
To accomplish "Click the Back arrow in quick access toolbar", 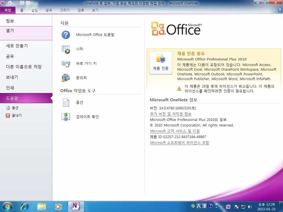I will click(x=10, y=3).
